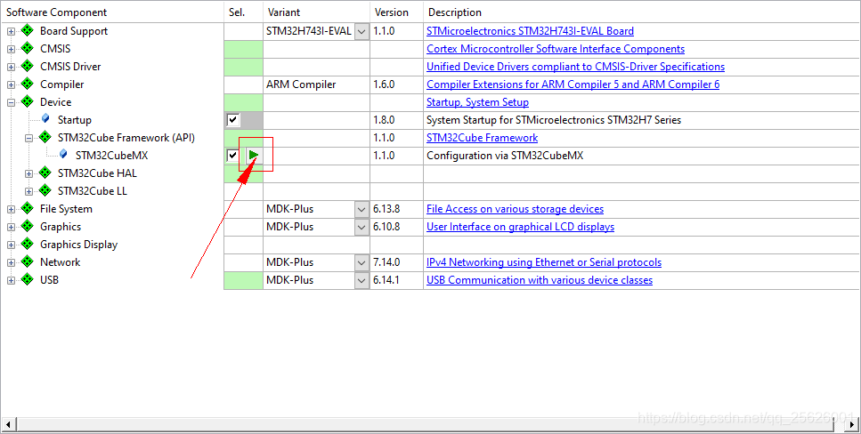Click the CMSIS green diamond icon
This screenshot has height=434, width=861.
(x=28, y=48)
